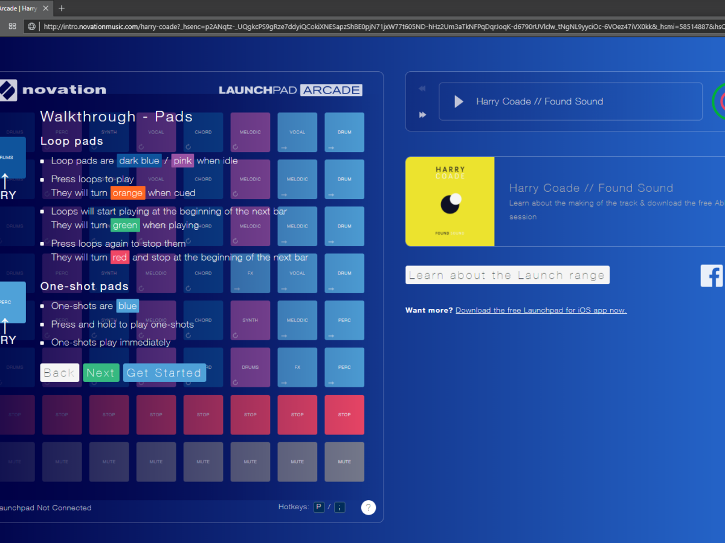Screen dimensions: 725x543
Task: Open a new browser tab
Action: pos(61,8)
